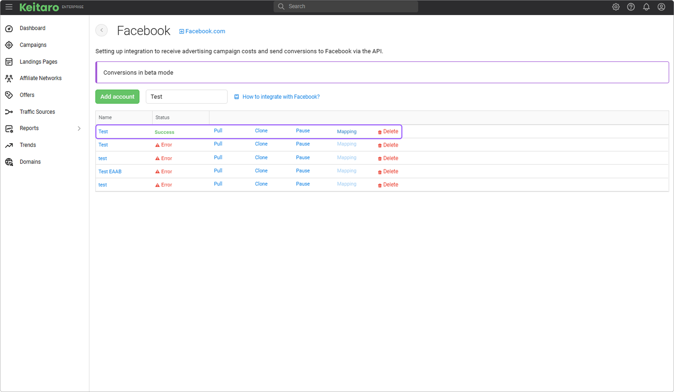This screenshot has width=674, height=392.
Task: Click the Campaigns target icon
Action: point(9,45)
